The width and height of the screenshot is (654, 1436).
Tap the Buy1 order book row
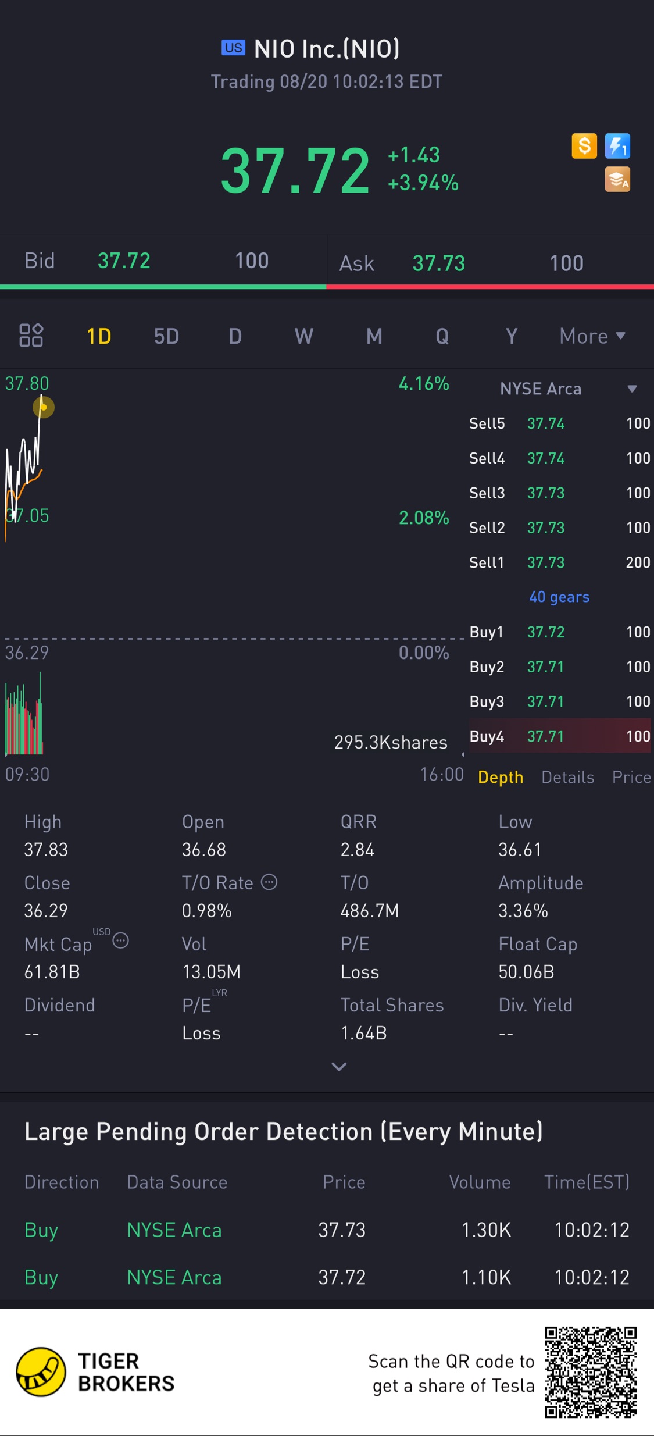click(560, 632)
